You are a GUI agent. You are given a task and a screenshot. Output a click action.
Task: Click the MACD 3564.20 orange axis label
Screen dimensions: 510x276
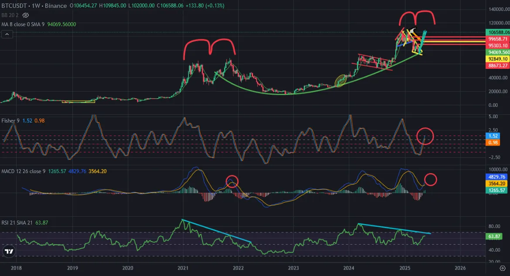pyautogui.click(x=496, y=184)
